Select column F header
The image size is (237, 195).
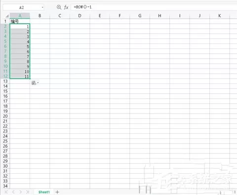coord(119,16)
